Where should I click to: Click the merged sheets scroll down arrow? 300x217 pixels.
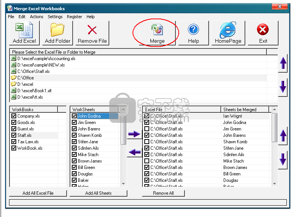point(274,184)
